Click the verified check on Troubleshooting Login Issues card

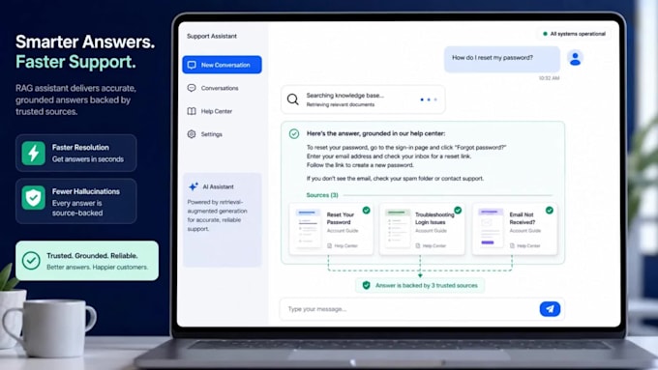point(458,210)
